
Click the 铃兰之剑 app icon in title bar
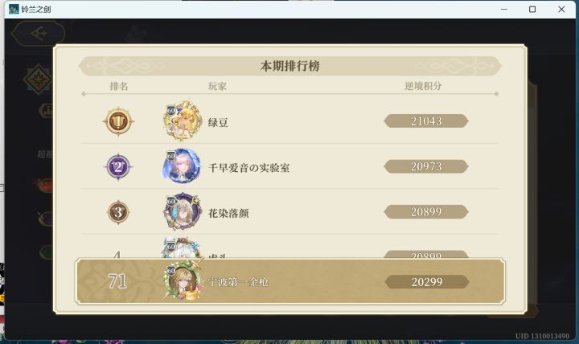point(14,9)
